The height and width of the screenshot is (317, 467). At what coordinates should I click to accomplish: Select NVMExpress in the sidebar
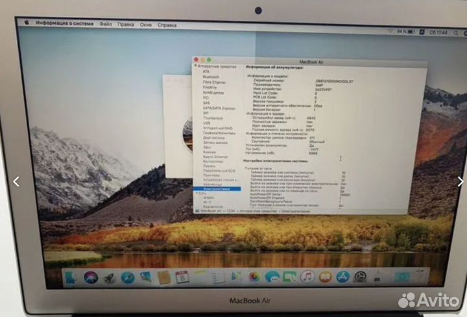(213, 93)
